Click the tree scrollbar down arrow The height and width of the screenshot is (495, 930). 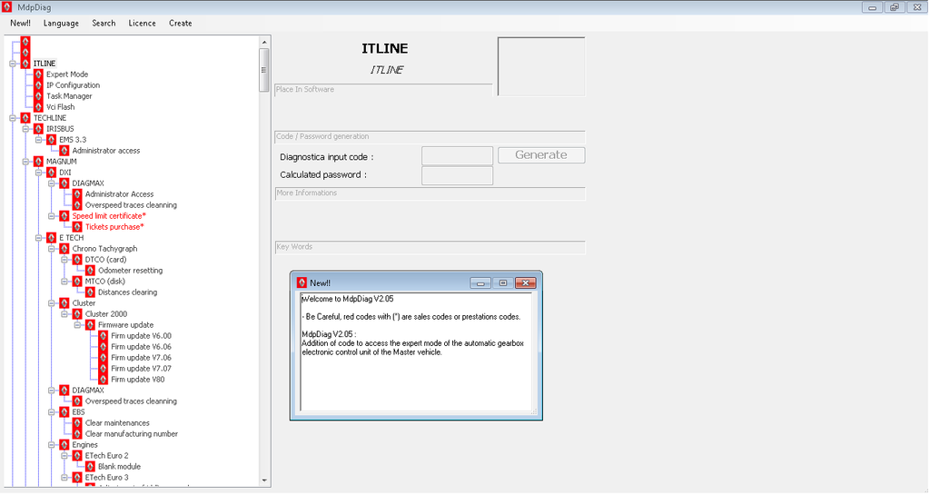point(264,480)
